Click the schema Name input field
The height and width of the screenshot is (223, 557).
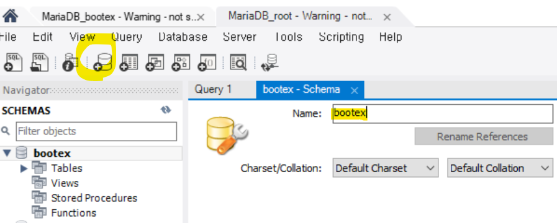pyautogui.click(x=443, y=113)
